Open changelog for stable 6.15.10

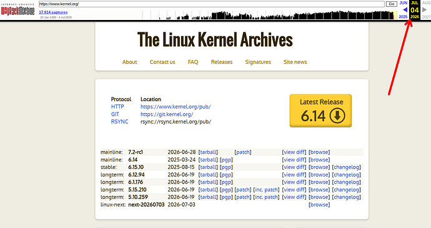click(346, 167)
